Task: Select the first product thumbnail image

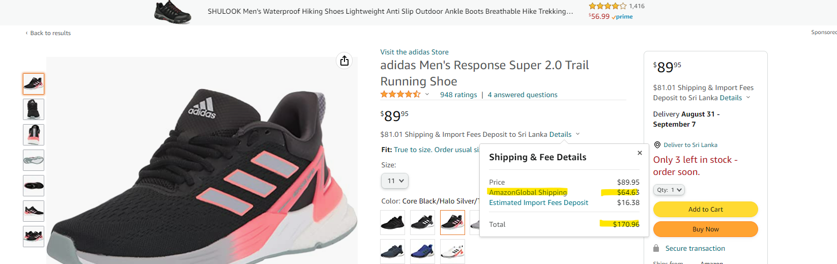Action: click(34, 84)
